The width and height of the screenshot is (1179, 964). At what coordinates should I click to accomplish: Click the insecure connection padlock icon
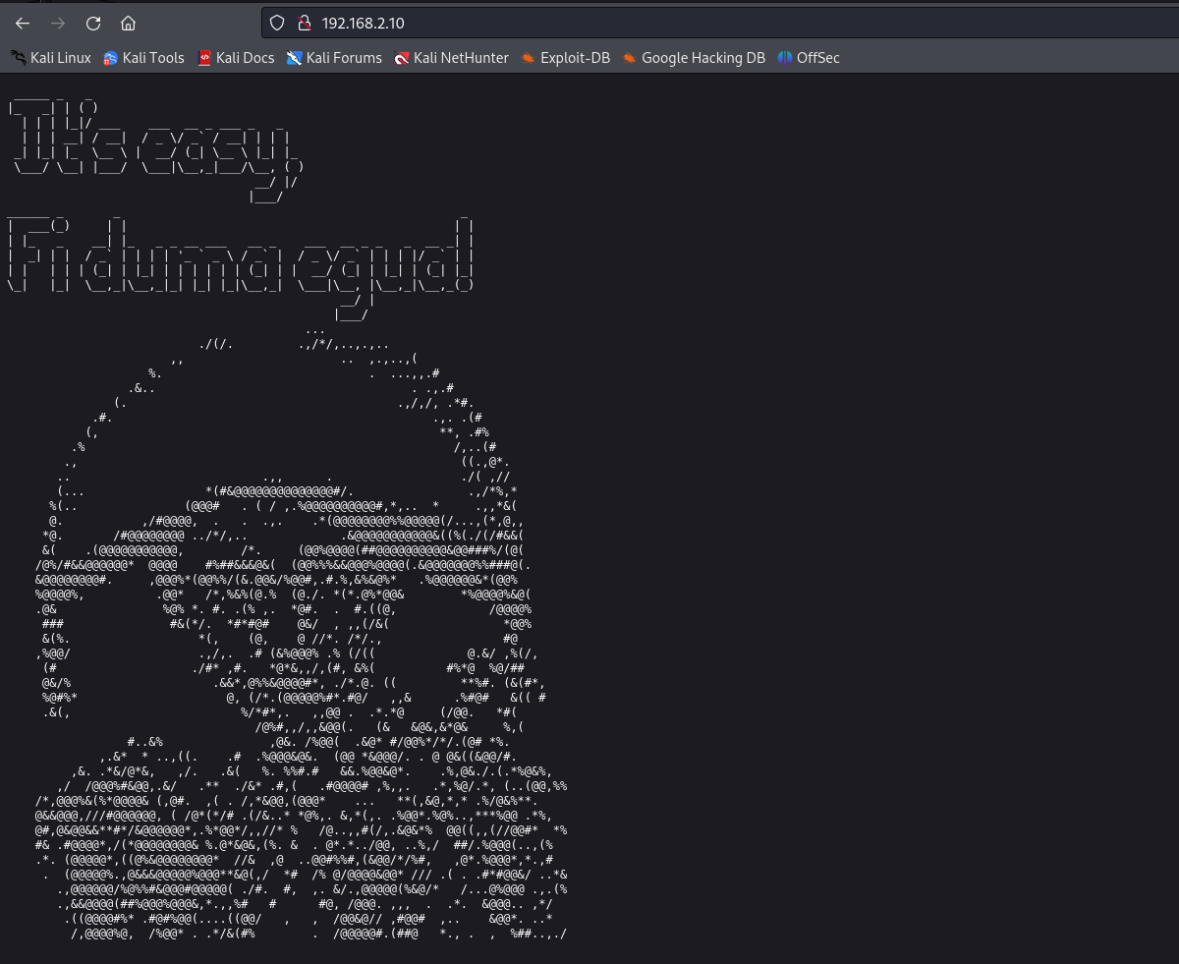pyautogui.click(x=303, y=23)
